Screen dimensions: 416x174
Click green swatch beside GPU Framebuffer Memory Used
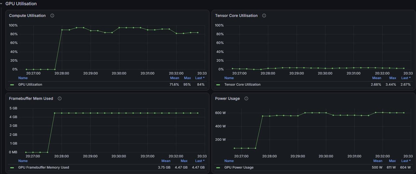tap(12, 168)
